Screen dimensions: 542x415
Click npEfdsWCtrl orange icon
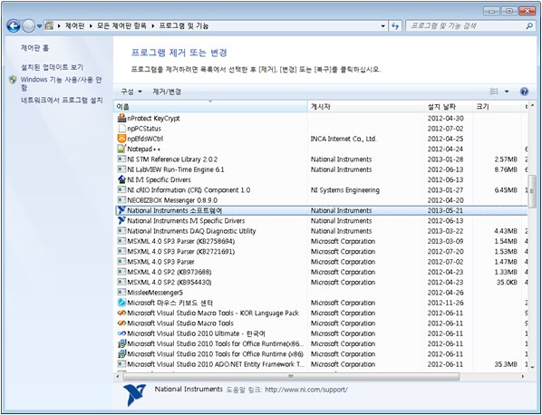pos(121,139)
